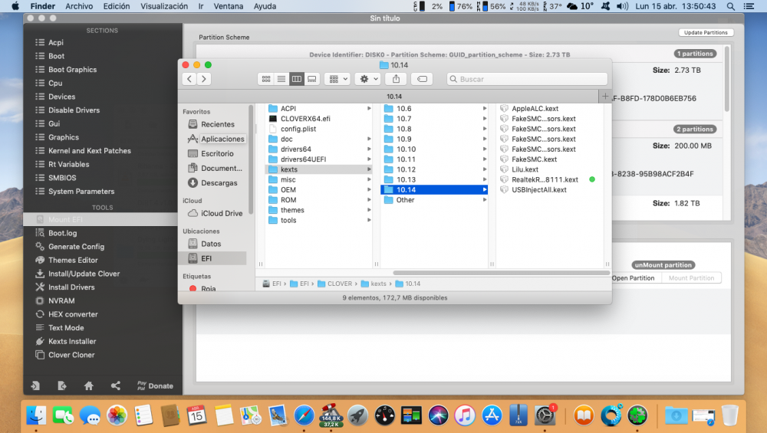The image size is (767, 433).
Task: Open the Acpi section in Clover Configurator
Action: tap(56, 42)
